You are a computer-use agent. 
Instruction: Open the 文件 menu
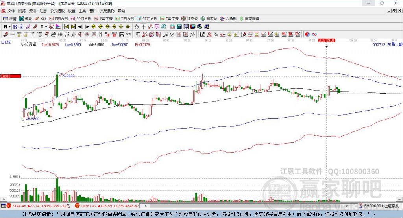click(11, 11)
